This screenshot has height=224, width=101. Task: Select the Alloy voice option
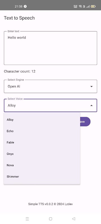click(x=42, y=120)
